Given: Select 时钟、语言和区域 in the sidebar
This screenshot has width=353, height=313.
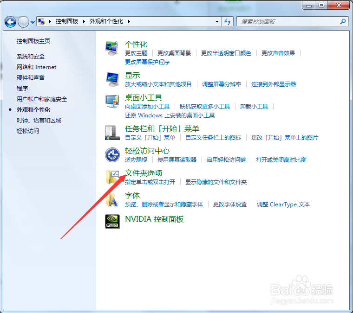Looking at the screenshot, I should (39, 121).
